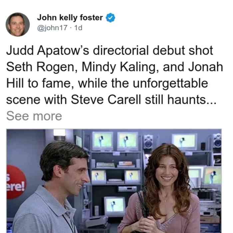Screen dimensions: 233x233
Task: Expand the post with See more
Action: click(x=34, y=116)
